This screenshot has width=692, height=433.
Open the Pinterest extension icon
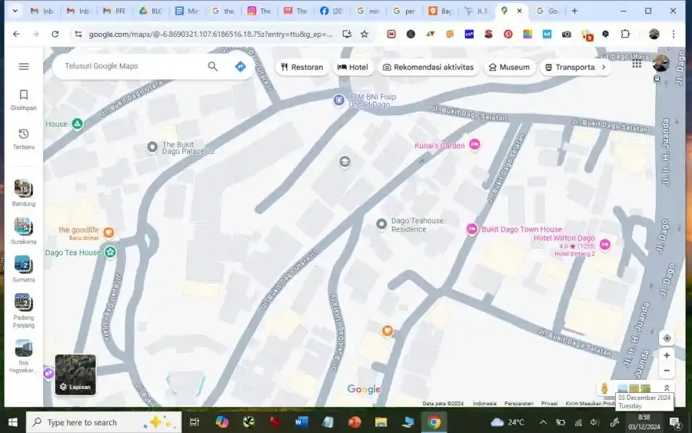pos(508,34)
